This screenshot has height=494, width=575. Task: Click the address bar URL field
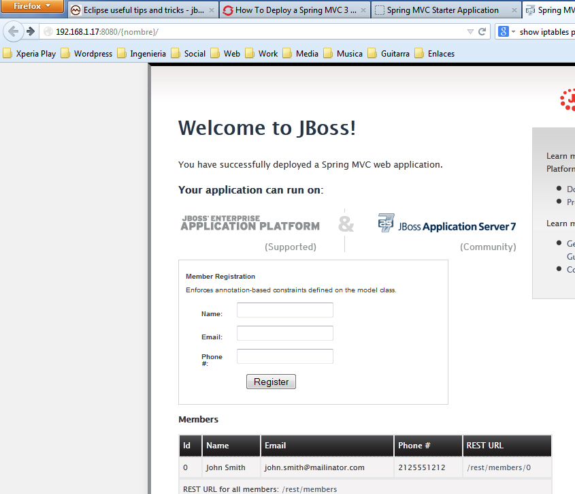[257, 32]
